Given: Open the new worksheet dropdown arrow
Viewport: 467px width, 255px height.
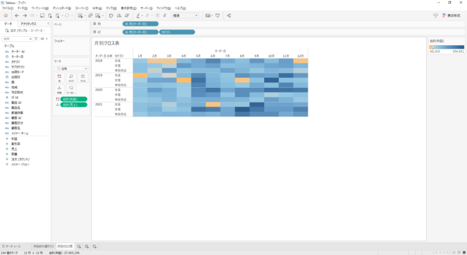Looking at the screenshot, I should tap(85, 15).
